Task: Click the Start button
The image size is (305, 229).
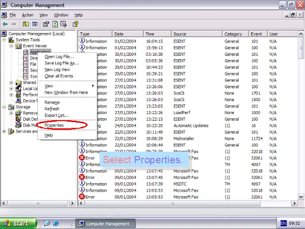Action: pyautogui.click(x=18, y=223)
